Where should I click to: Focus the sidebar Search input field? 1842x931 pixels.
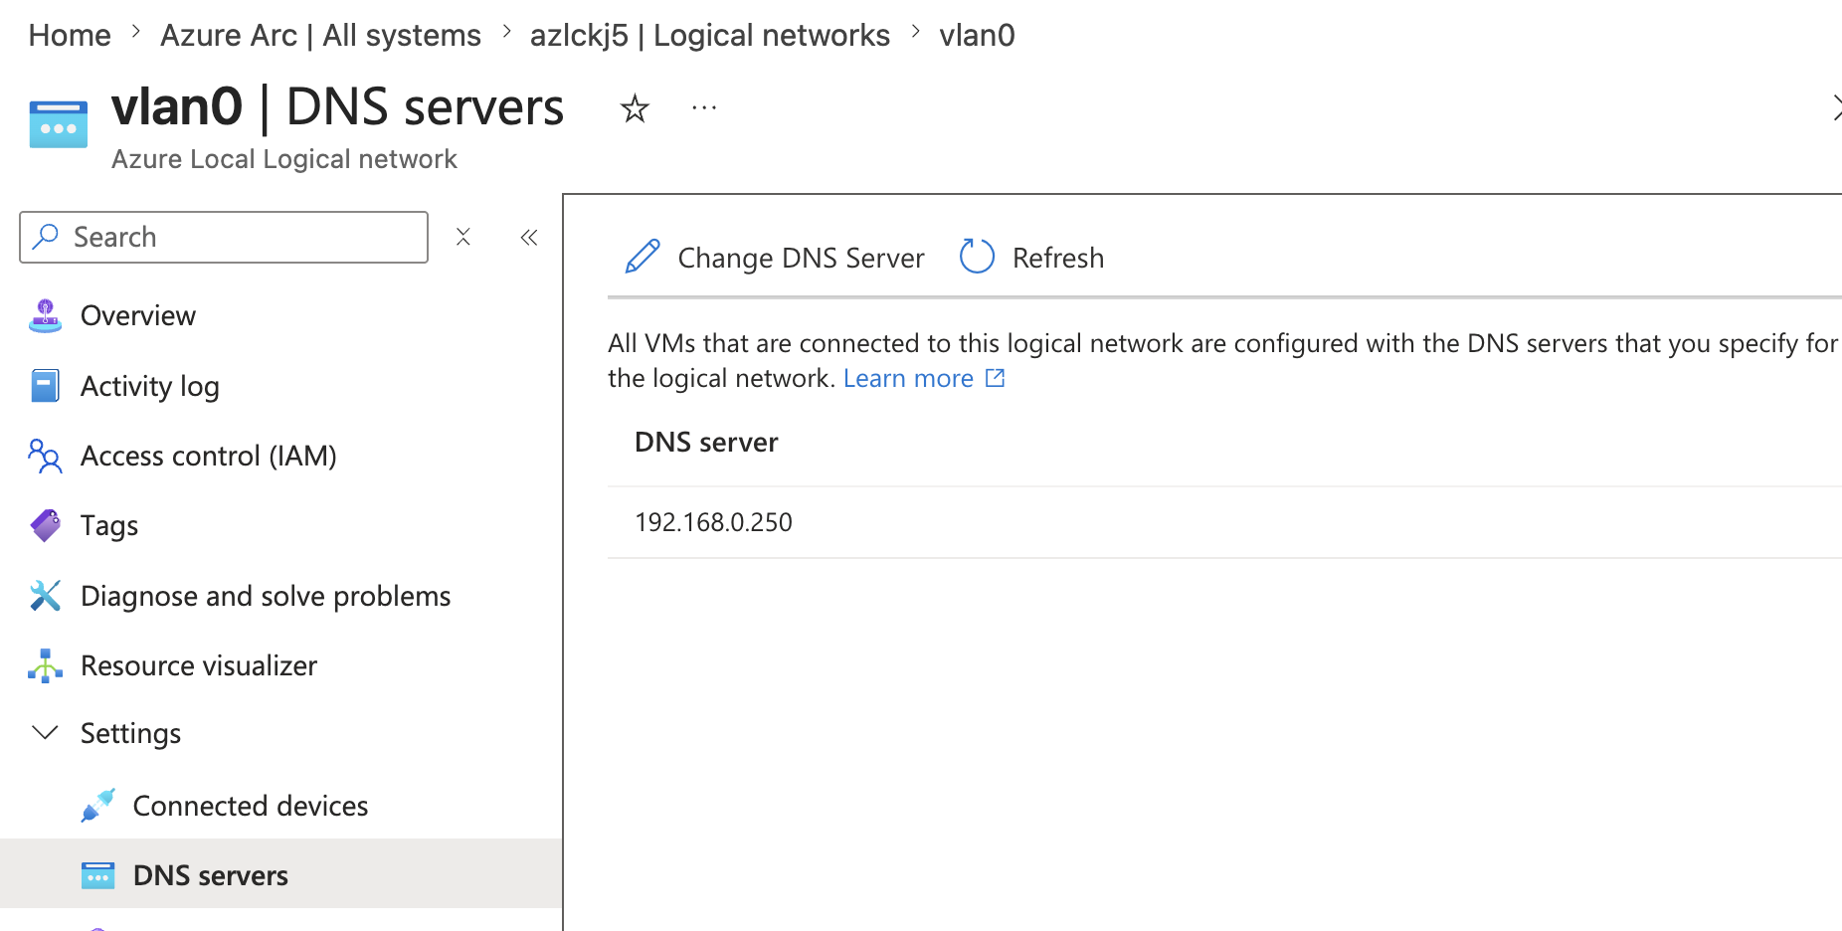pyautogui.click(x=224, y=237)
